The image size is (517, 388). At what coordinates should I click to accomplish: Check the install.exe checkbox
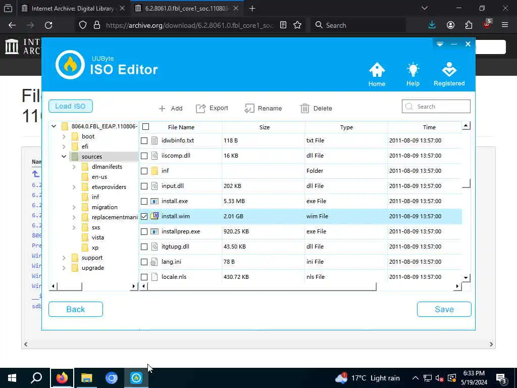click(144, 201)
